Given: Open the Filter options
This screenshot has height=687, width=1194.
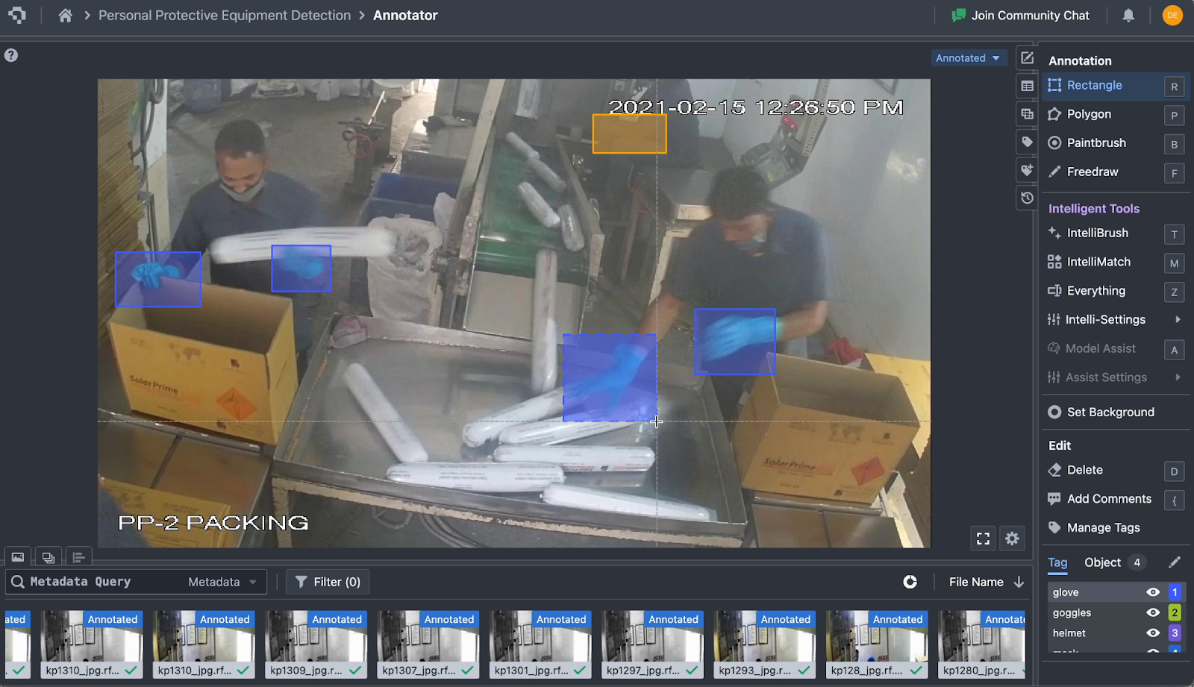Looking at the screenshot, I should click(x=327, y=582).
